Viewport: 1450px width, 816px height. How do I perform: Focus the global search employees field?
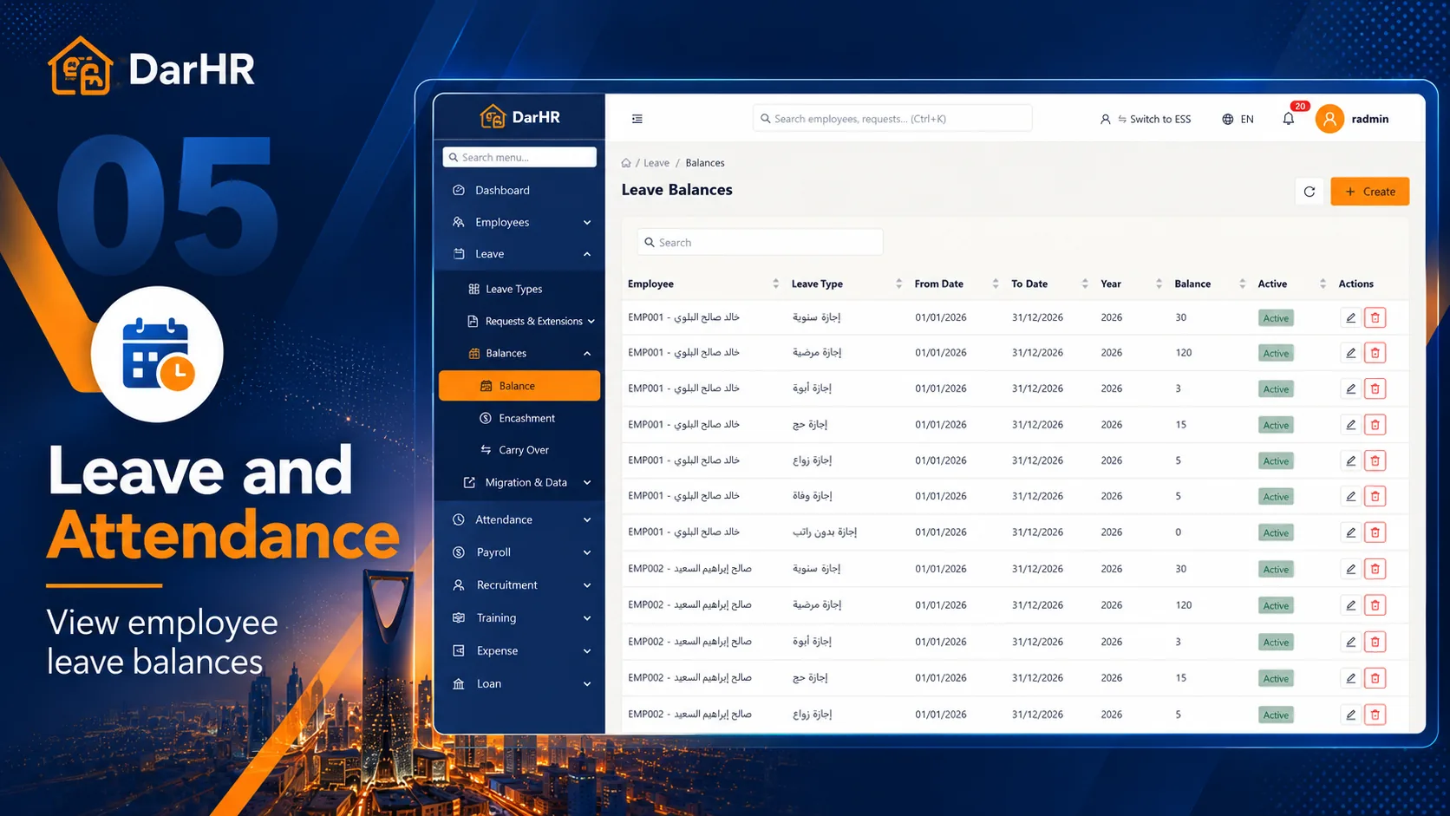(x=892, y=119)
